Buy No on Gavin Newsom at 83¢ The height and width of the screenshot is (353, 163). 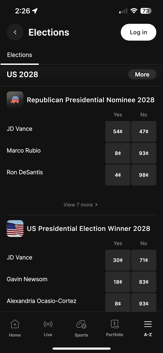tap(144, 282)
